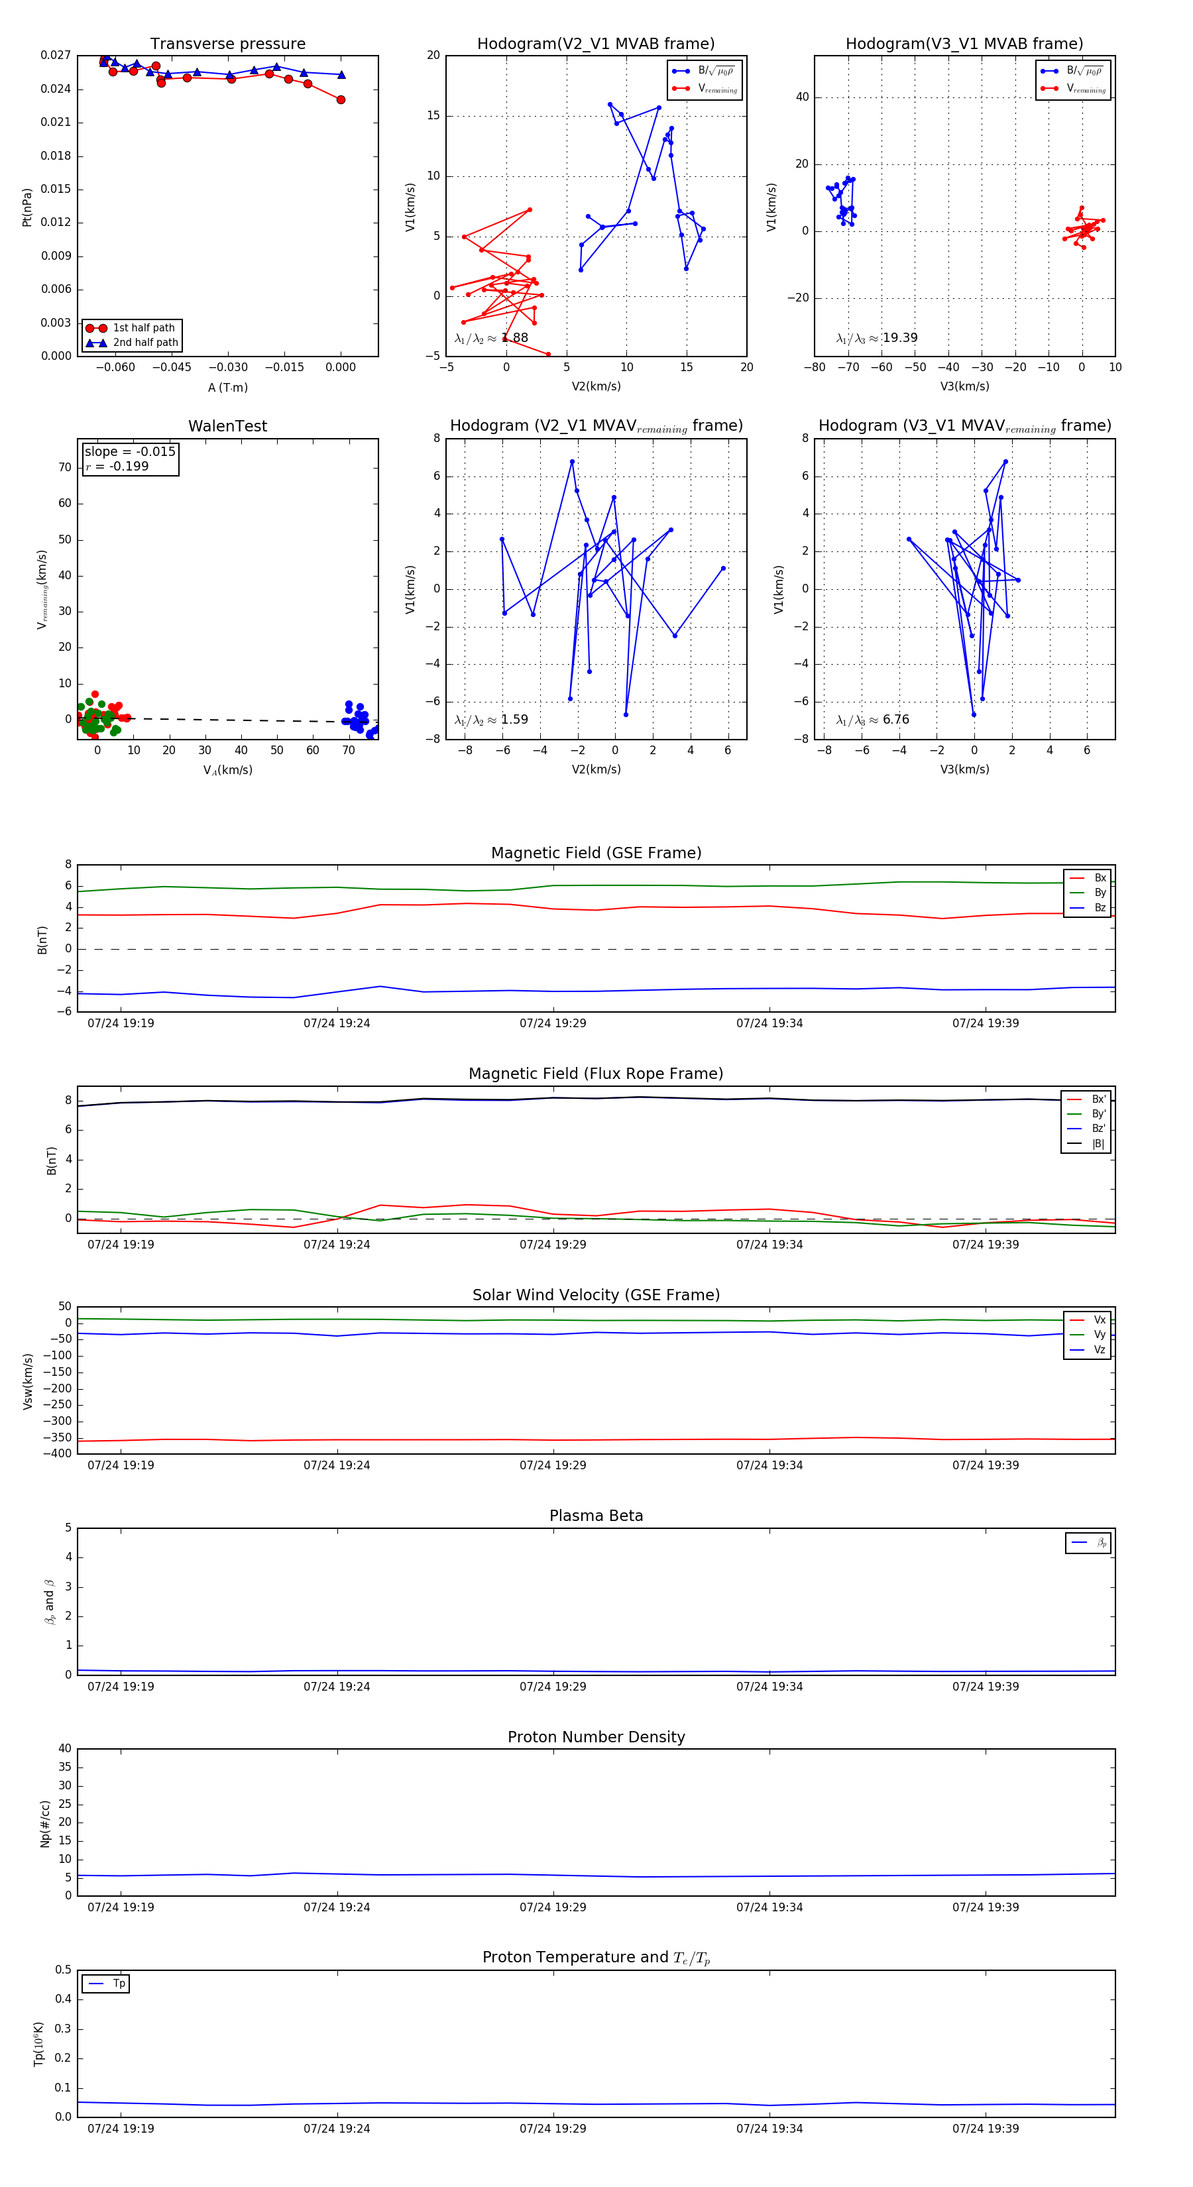Click the B/√μ0ρ legend entry in V2_V1 MVAB hodogram
This screenshot has height=2187, width=1193.
705,72
